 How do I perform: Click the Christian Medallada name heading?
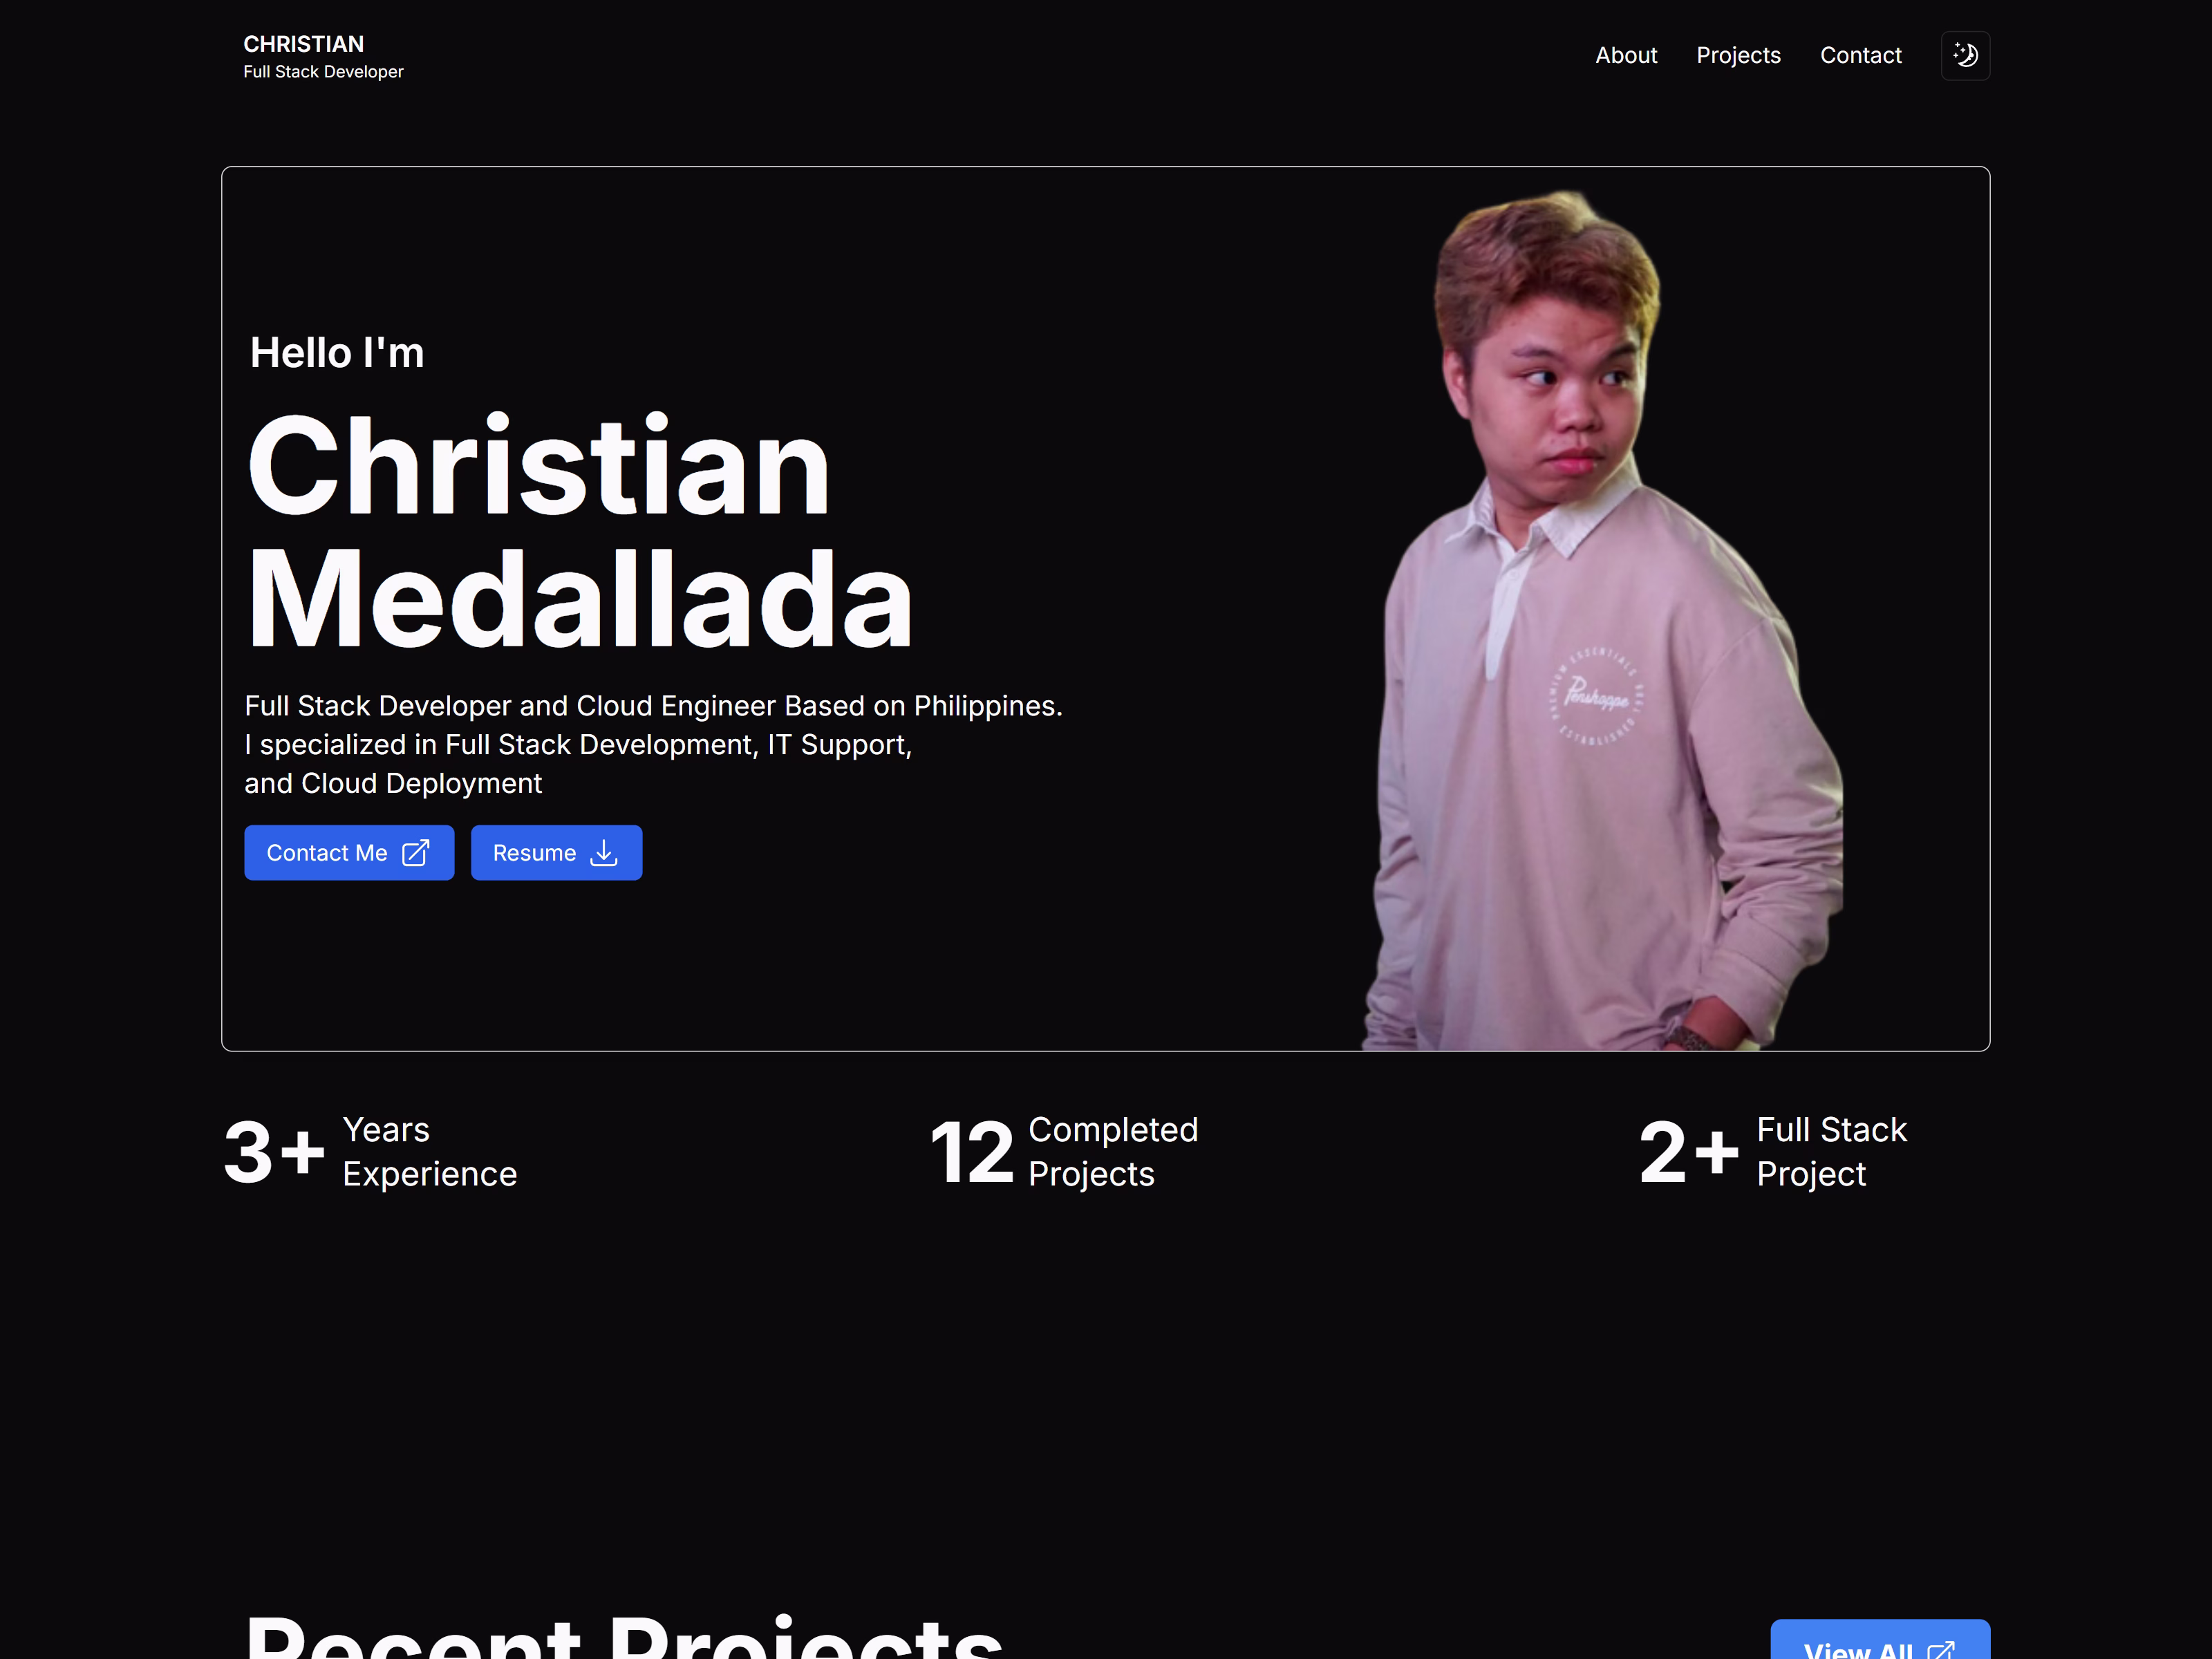tap(579, 530)
